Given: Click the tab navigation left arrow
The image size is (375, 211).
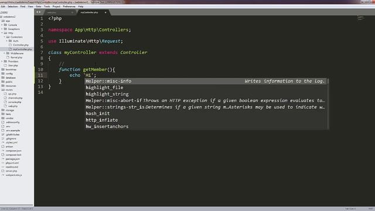Looking at the screenshot, I should coord(37,12).
